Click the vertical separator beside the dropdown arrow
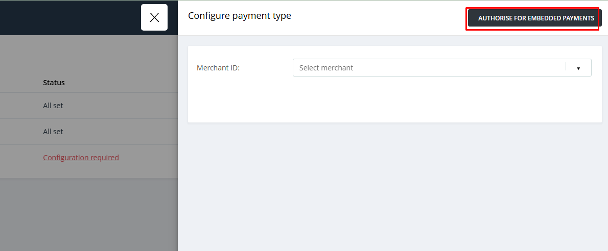 point(566,67)
